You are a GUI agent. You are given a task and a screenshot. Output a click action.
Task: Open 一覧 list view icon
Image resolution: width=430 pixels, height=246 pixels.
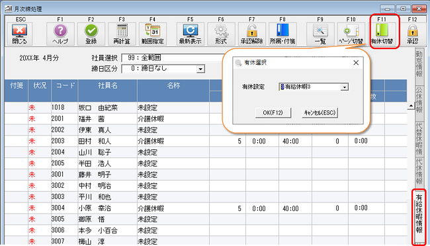320,34
